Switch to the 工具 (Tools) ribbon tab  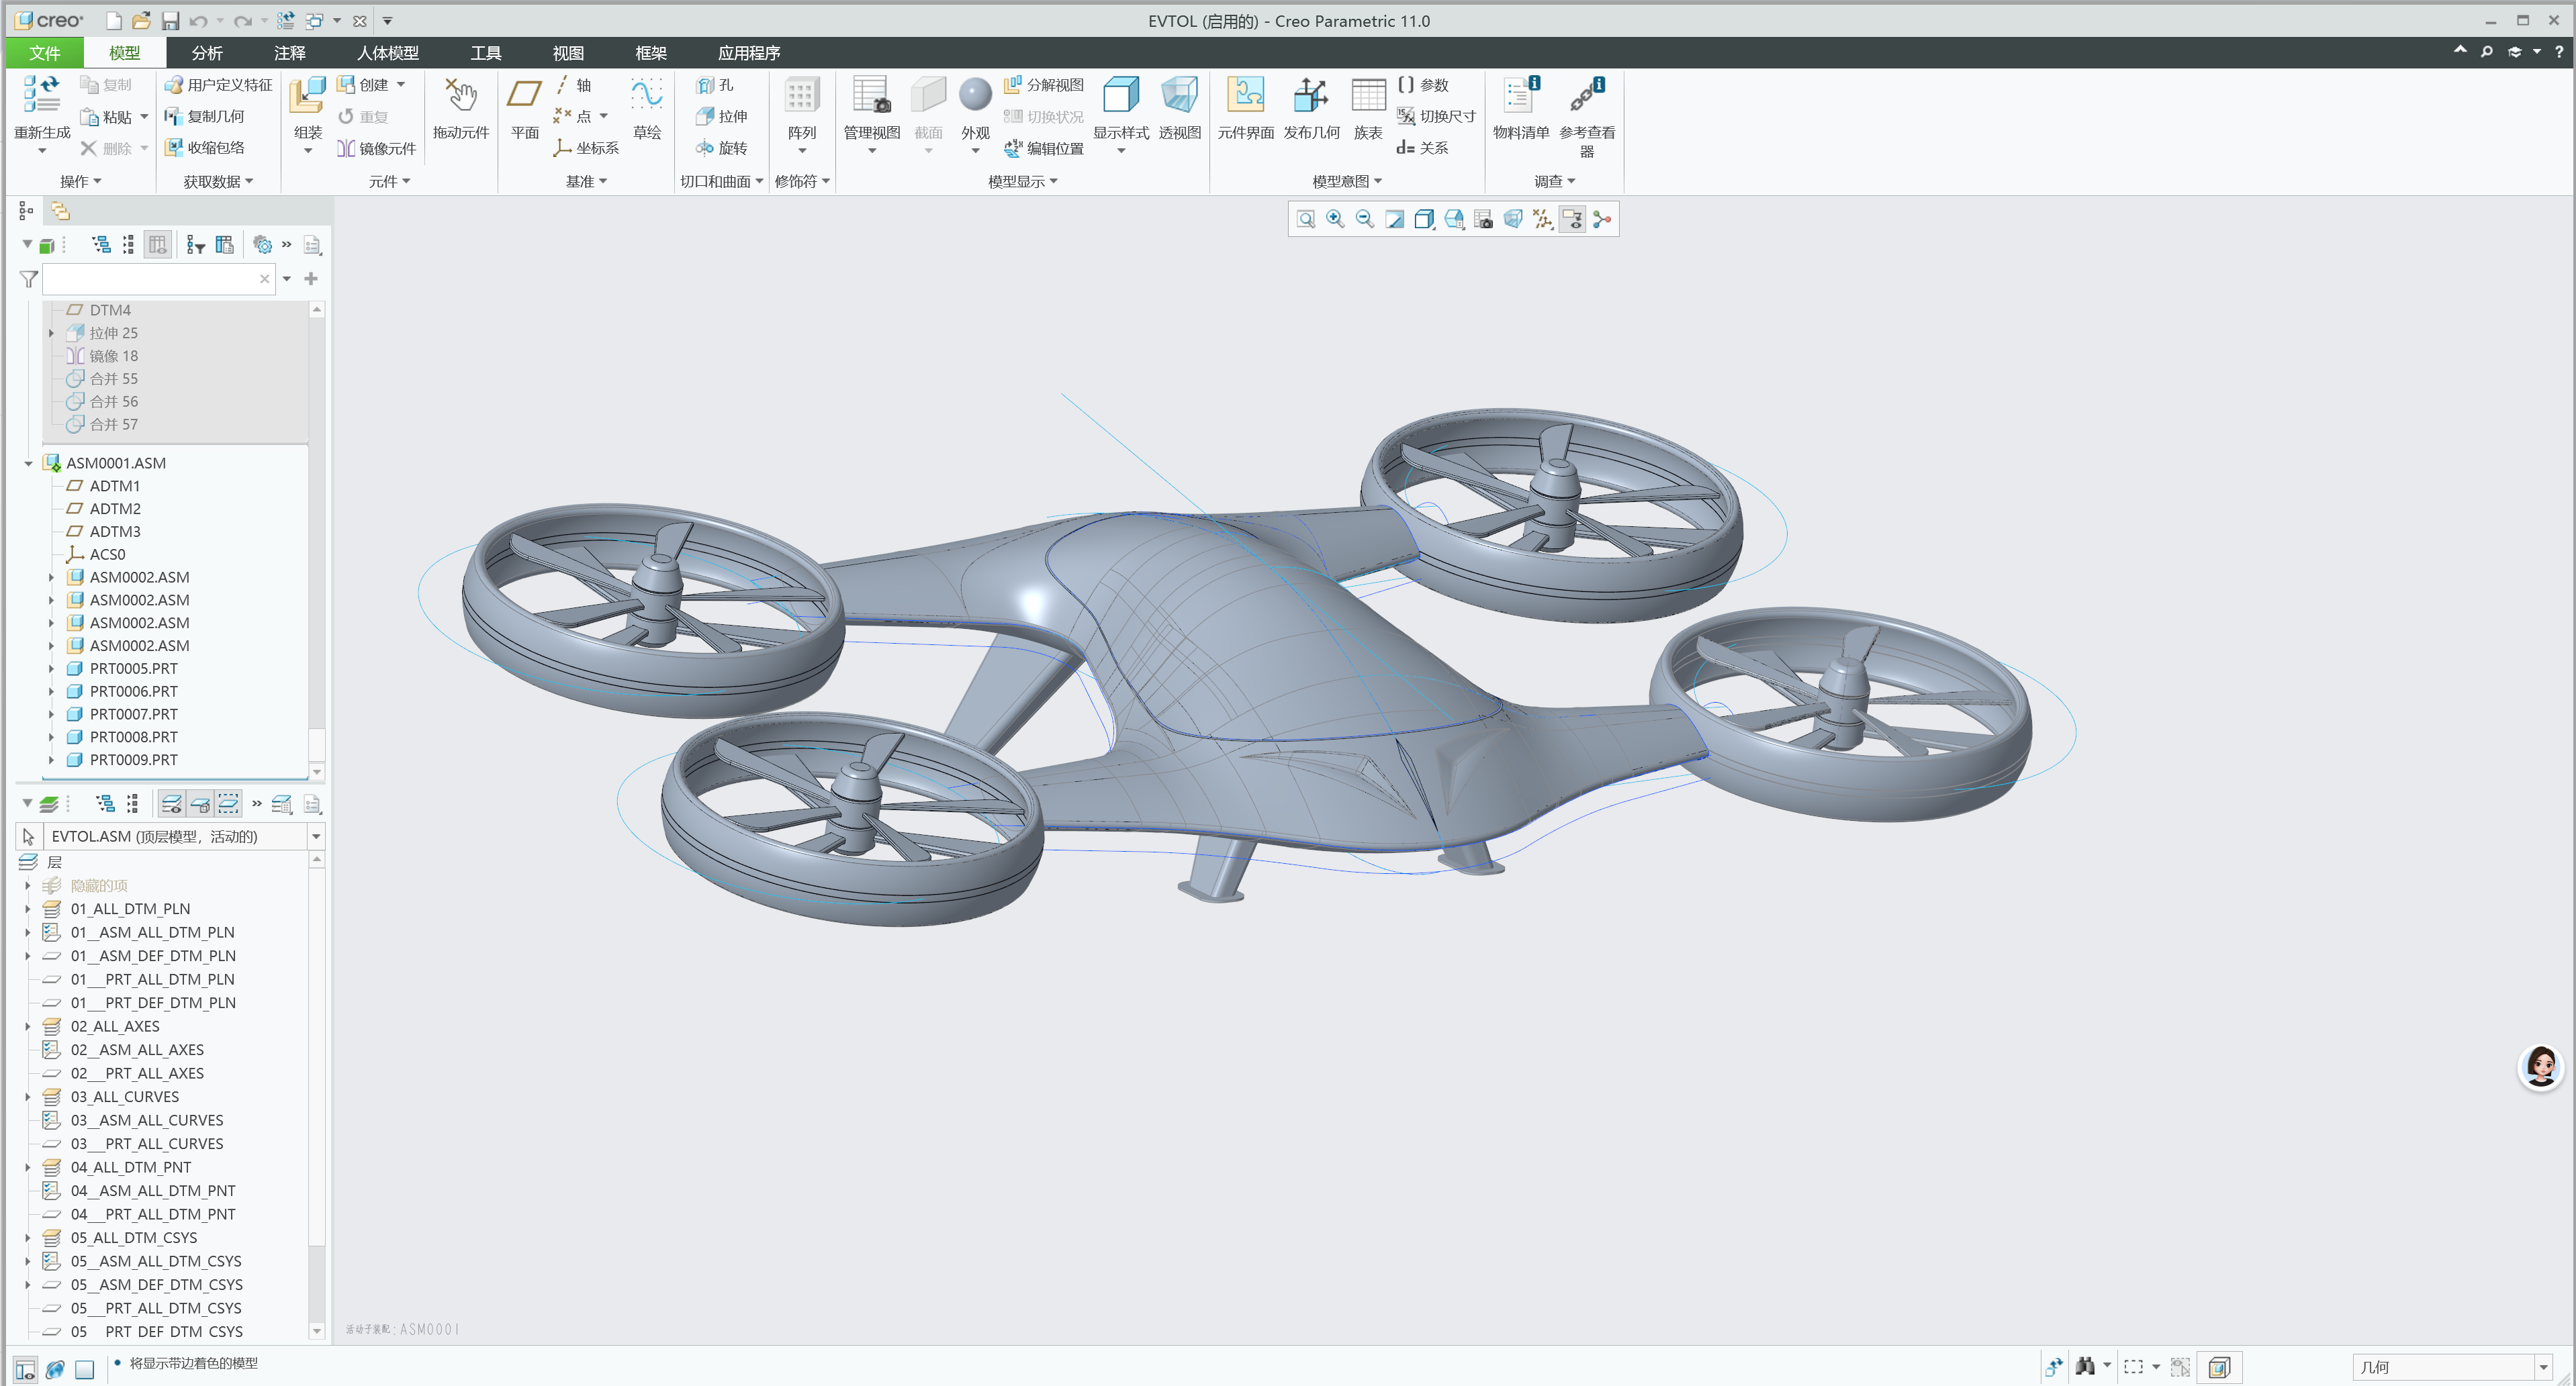(486, 53)
